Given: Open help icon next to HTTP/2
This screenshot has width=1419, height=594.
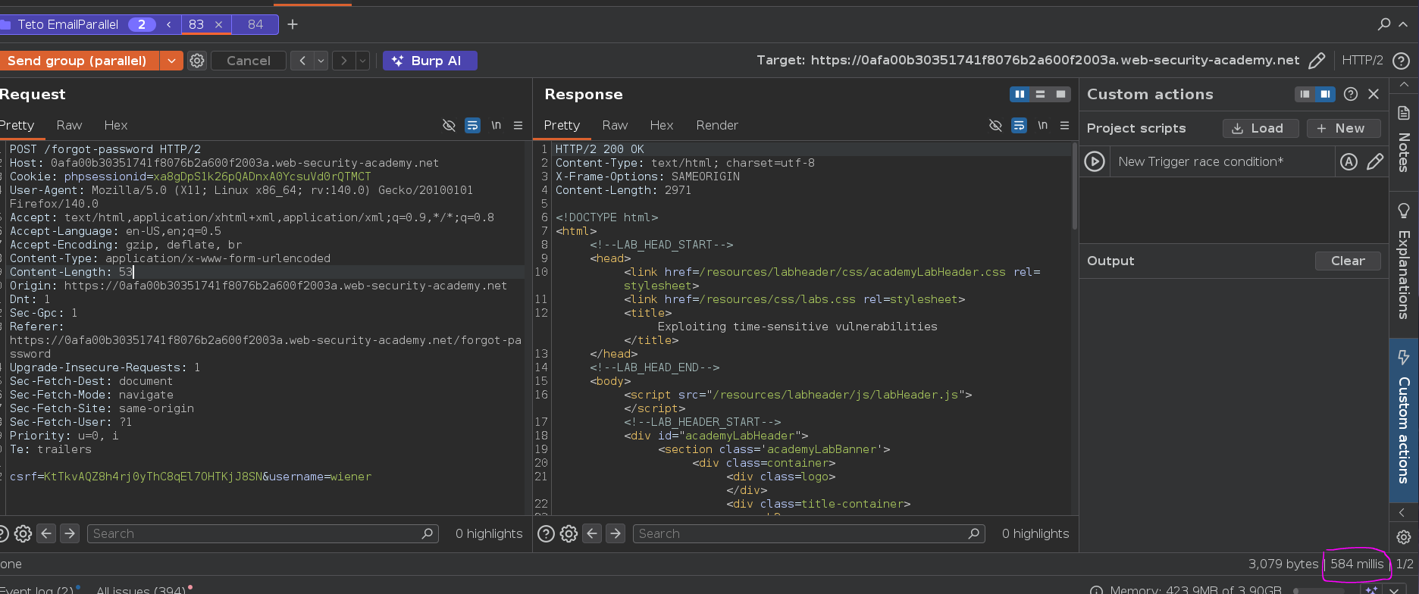Looking at the screenshot, I should [x=1402, y=61].
